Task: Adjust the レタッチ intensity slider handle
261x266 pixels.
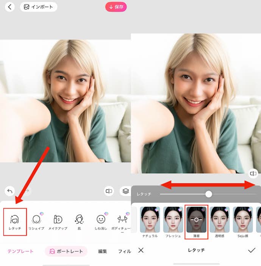Action: point(209,194)
